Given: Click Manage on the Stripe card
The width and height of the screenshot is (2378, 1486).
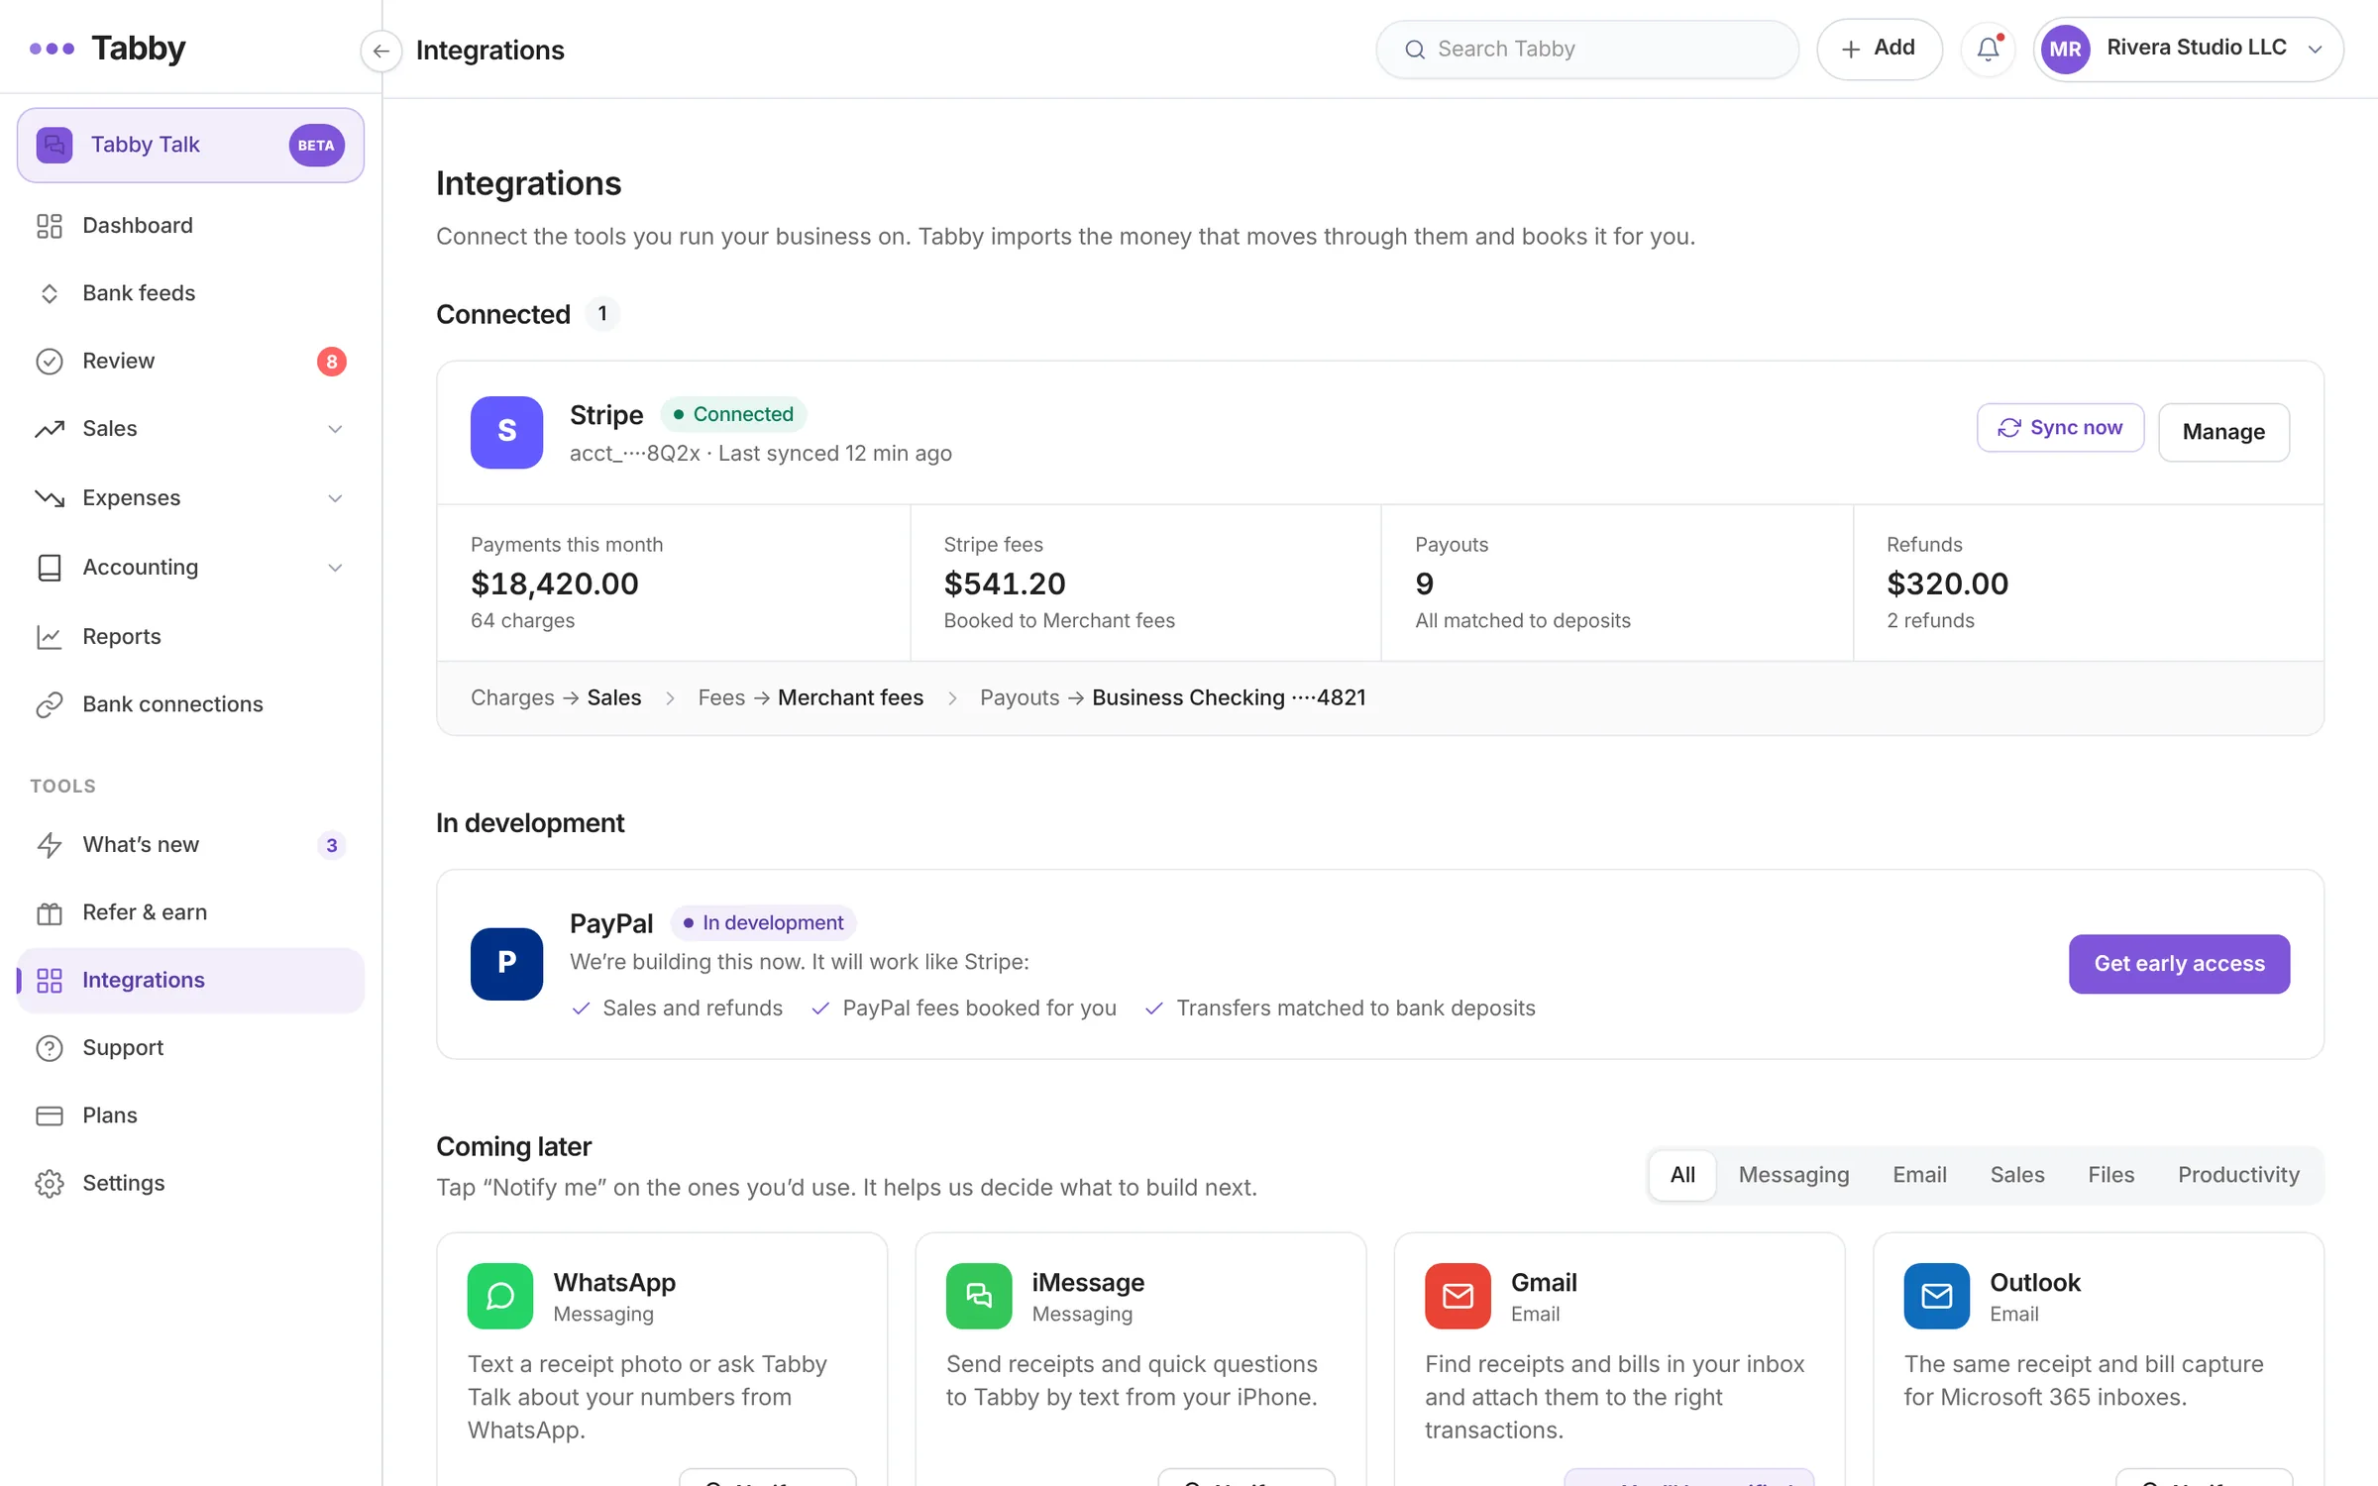Looking at the screenshot, I should [2223, 432].
